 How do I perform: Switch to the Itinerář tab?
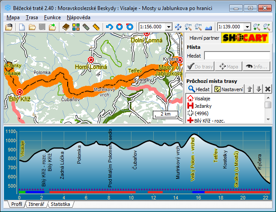[36, 204]
